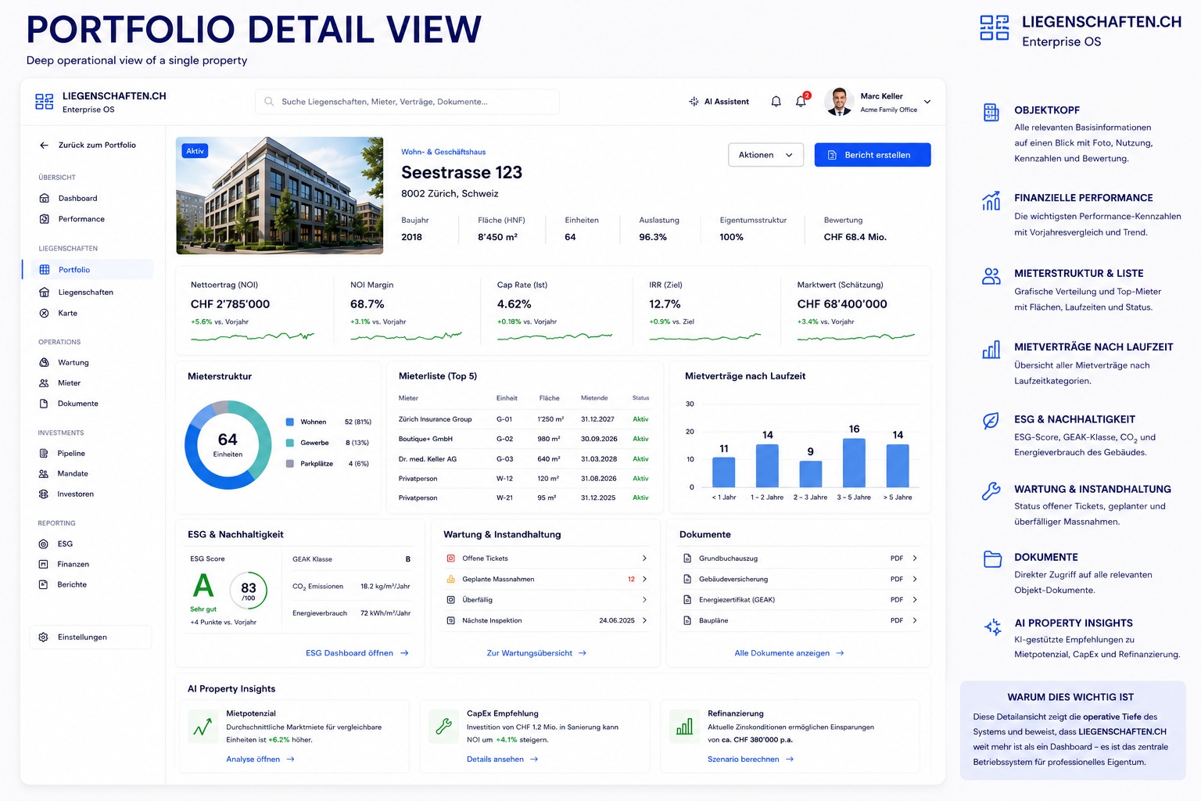Focus the Suche Liegenschaften search field
The image size is (1201, 801).
pos(407,102)
